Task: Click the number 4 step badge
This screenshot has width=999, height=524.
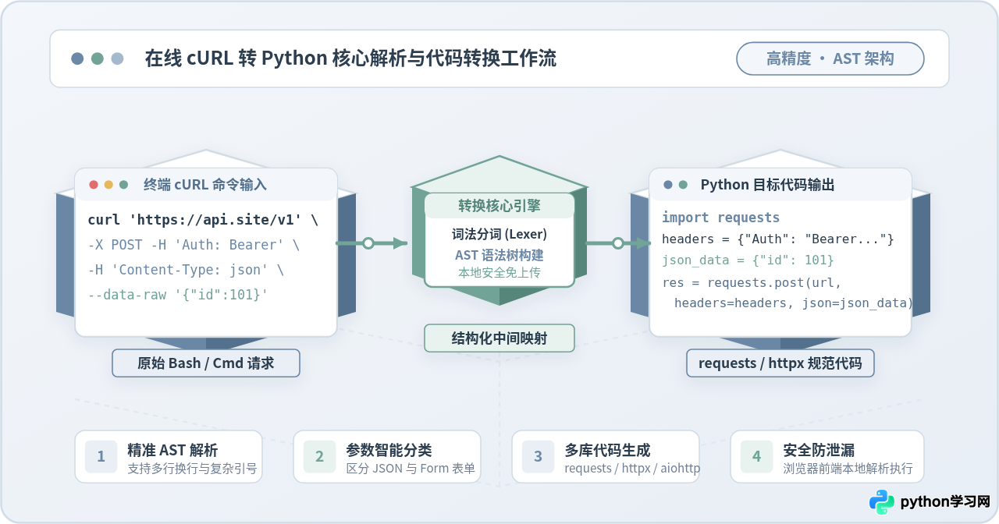Action: pyautogui.click(x=756, y=456)
